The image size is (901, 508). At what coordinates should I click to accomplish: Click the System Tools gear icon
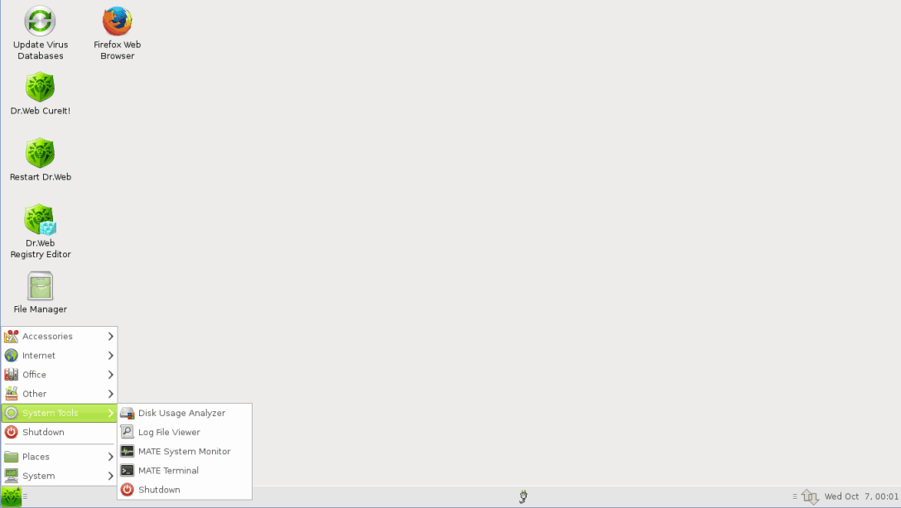point(11,414)
